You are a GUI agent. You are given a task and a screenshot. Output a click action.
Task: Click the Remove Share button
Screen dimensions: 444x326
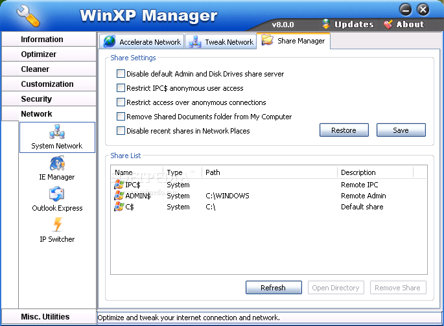[x=398, y=288]
